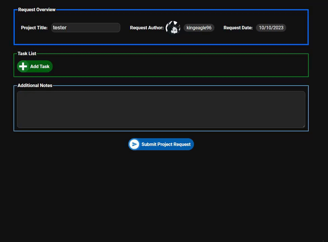Click empty space right of the date badge
Screen dimensions: 328x242
[x=296, y=28]
